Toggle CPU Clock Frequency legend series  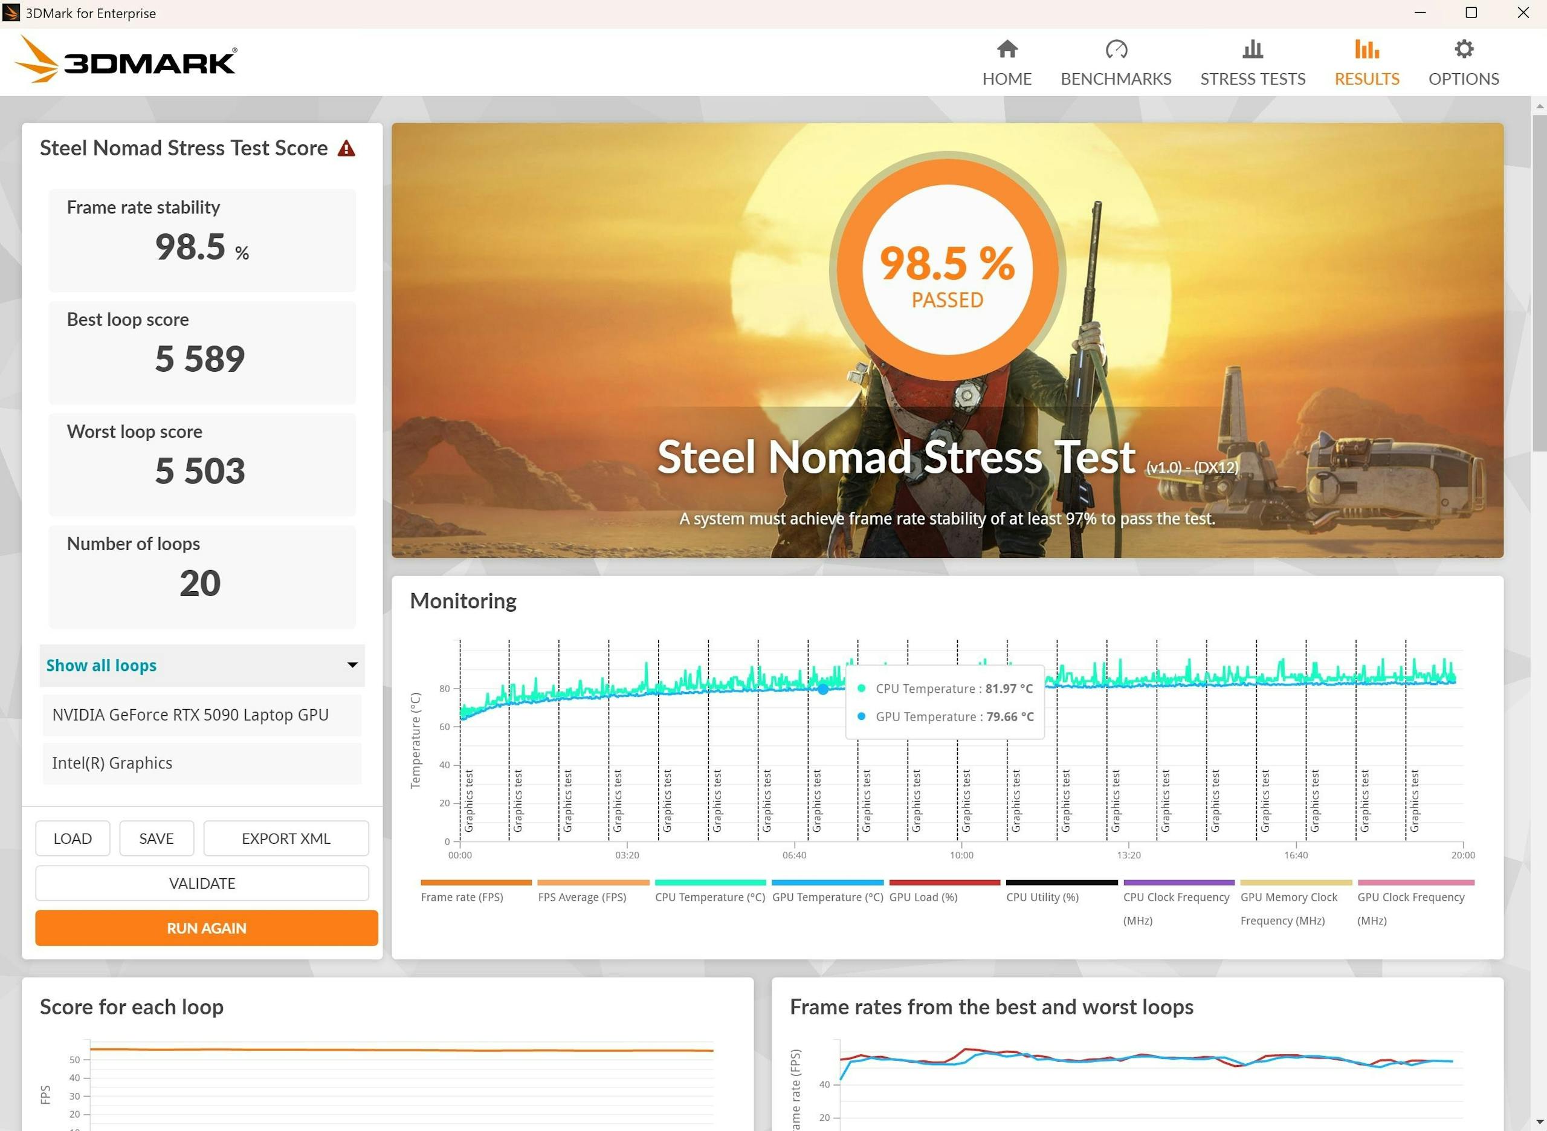coord(1176,909)
